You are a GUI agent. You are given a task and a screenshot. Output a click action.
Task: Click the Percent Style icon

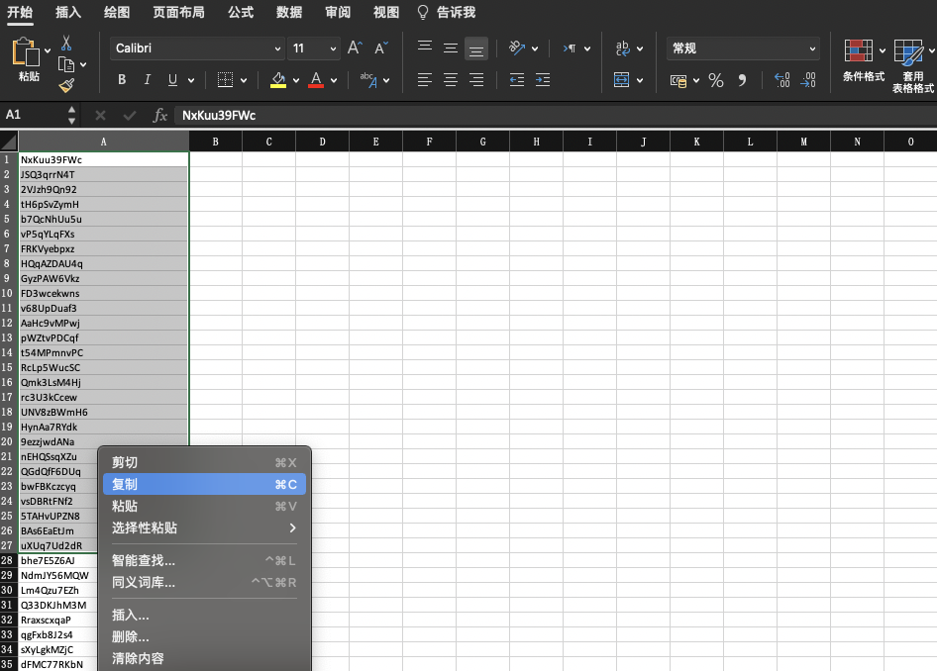pos(715,80)
